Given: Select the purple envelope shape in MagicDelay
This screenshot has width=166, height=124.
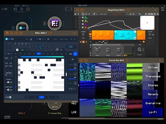Looking at the screenshot, I should tap(86, 24).
